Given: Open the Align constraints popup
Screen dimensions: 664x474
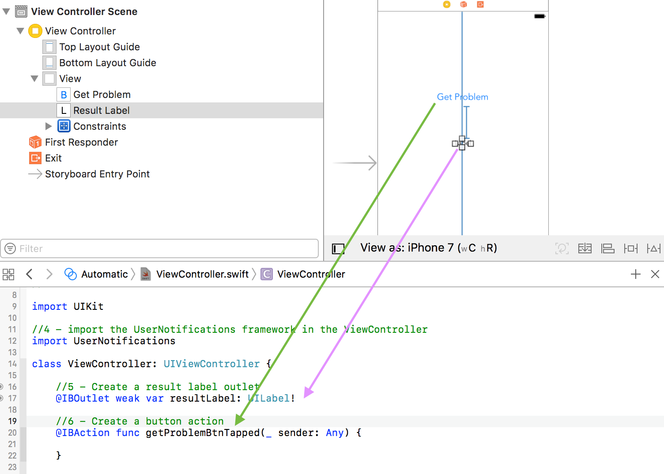Looking at the screenshot, I should tap(608, 248).
